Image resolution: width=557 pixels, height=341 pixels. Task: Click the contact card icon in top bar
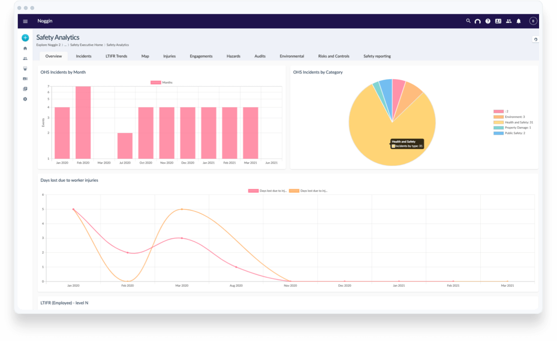pos(498,21)
